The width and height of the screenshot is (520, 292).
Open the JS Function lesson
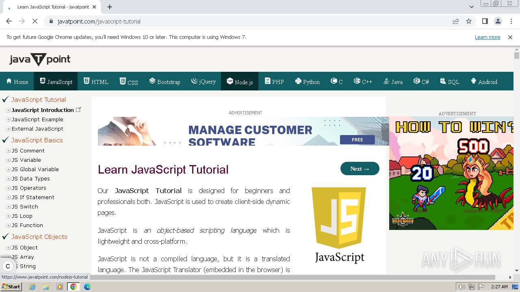(x=27, y=225)
